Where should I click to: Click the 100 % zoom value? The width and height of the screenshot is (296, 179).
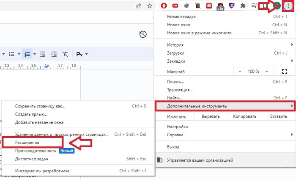coord(253,72)
